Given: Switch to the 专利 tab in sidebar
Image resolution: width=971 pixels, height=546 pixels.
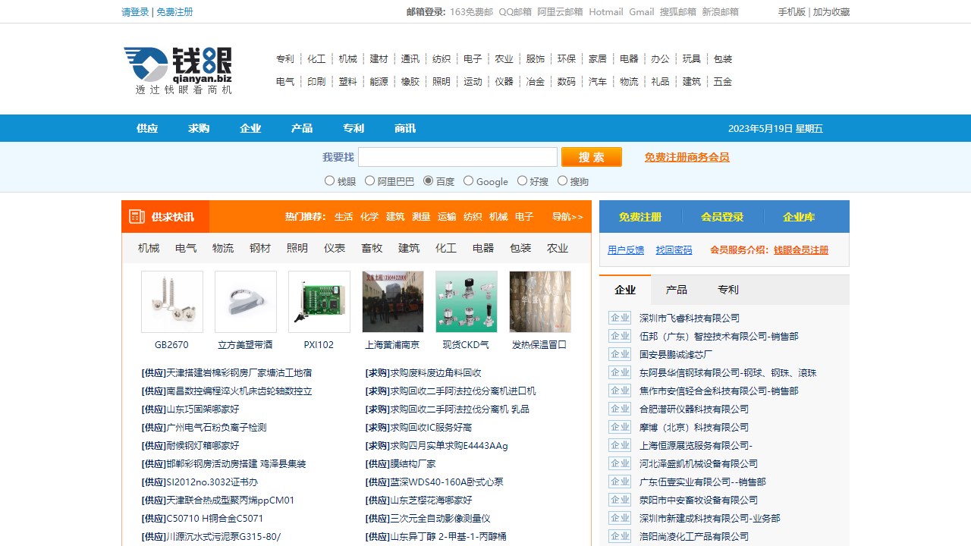Looking at the screenshot, I should (727, 290).
